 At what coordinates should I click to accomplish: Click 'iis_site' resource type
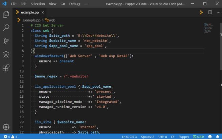43,122
